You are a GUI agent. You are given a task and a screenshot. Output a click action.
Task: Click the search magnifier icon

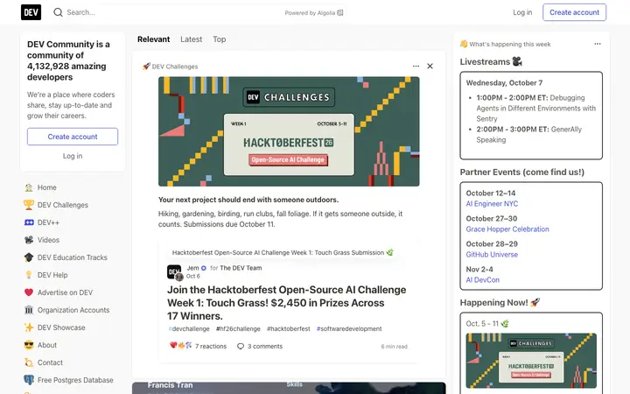coord(58,12)
